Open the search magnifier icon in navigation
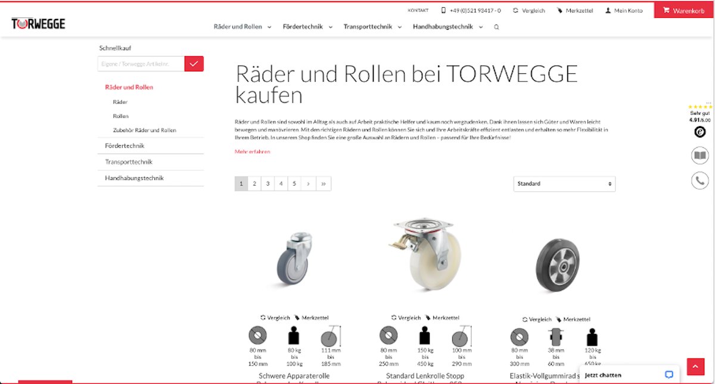 tap(496, 27)
